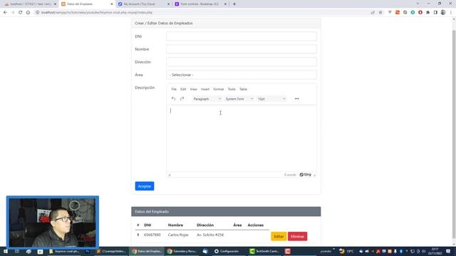Open the tab search chevron dropdown
The width and height of the screenshot is (456, 256).
pos(418,4)
